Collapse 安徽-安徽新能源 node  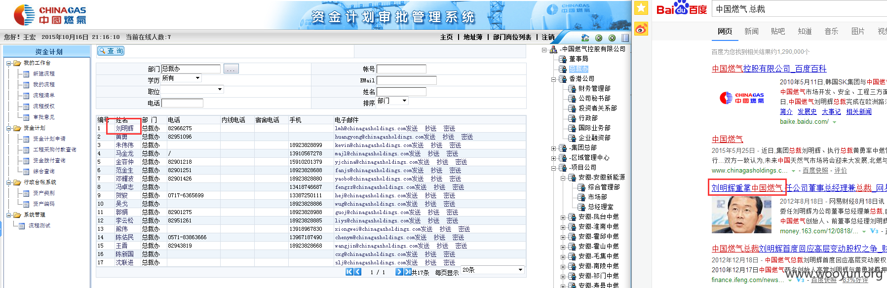coord(563,178)
